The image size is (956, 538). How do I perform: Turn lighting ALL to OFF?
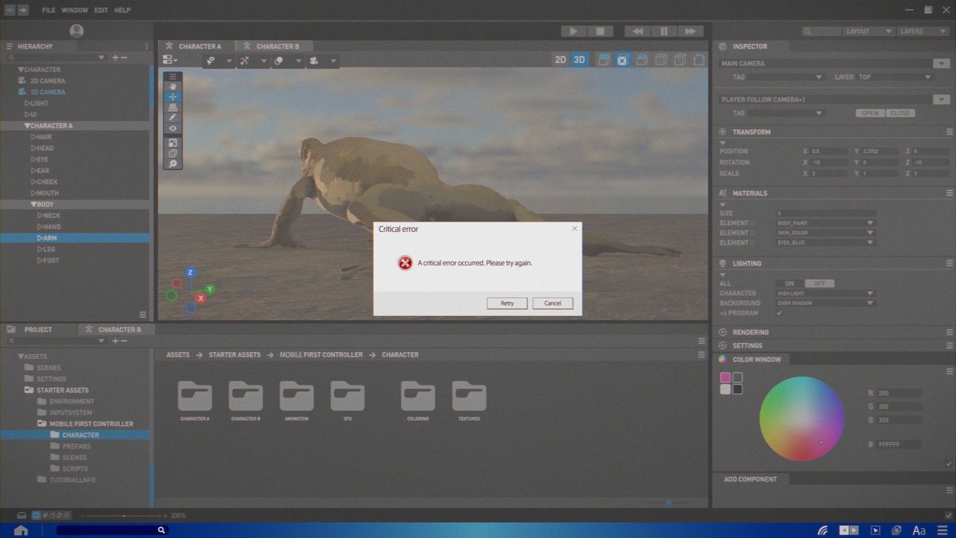click(819, 284)
